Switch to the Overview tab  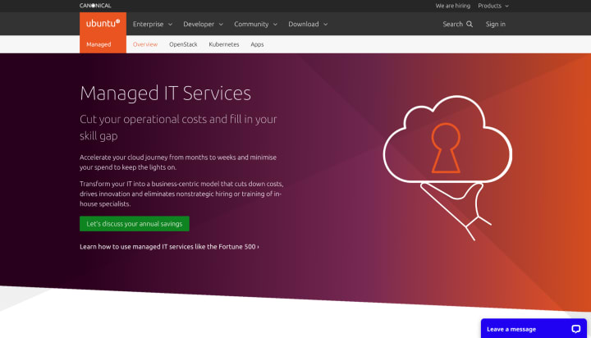(x=145, y=44)
